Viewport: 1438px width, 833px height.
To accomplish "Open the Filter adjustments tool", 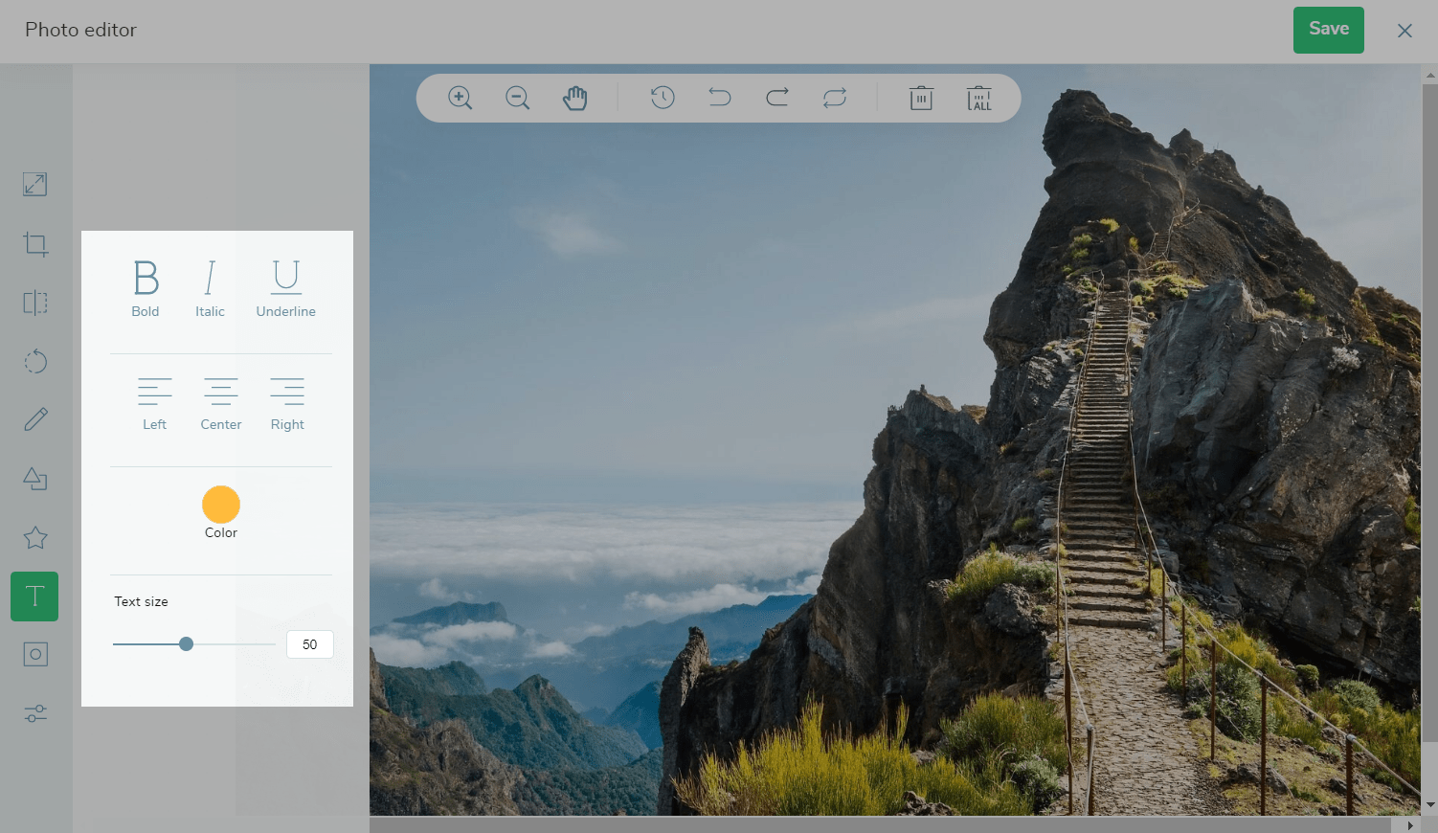I will click(35, 714).
